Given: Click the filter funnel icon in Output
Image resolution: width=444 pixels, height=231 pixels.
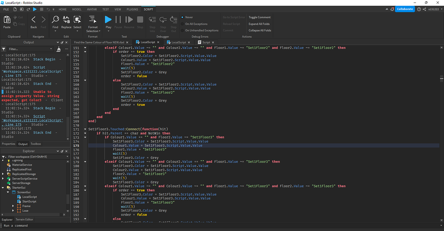Looking at the screenshot, I should 3,49.
